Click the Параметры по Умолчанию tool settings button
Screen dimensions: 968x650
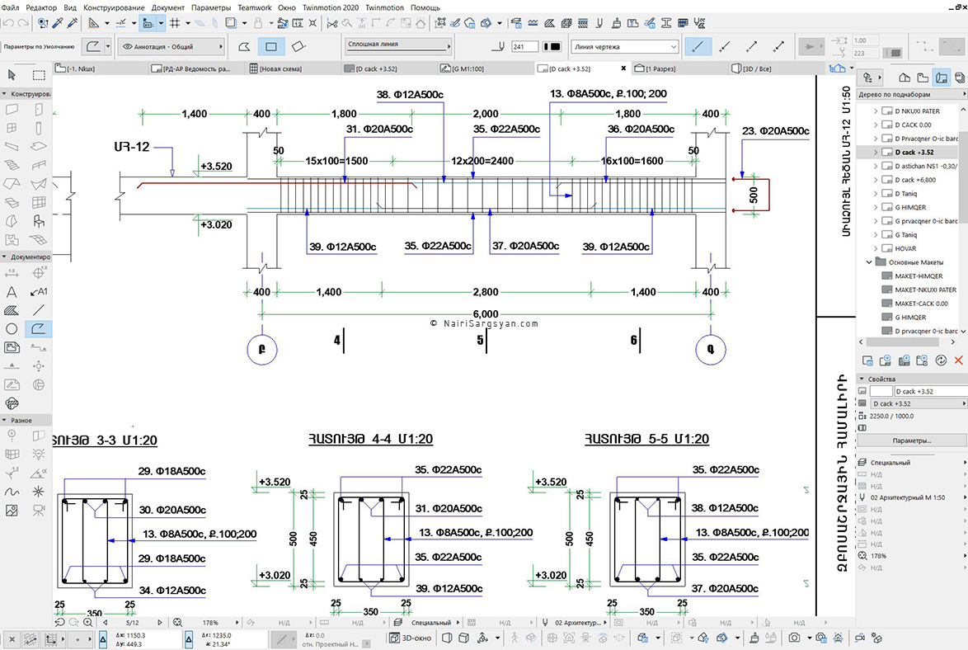click(x=39, y=46)
